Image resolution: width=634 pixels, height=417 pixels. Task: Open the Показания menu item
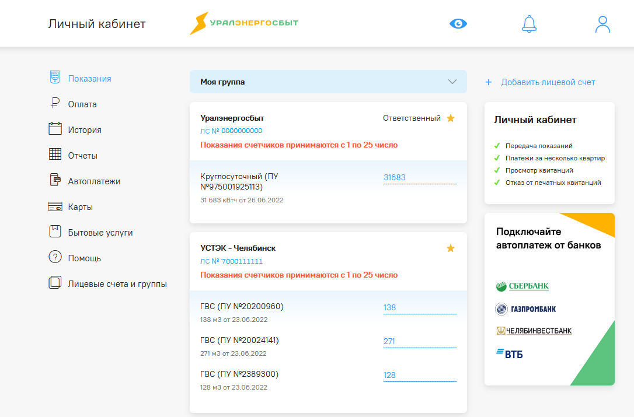89,79
